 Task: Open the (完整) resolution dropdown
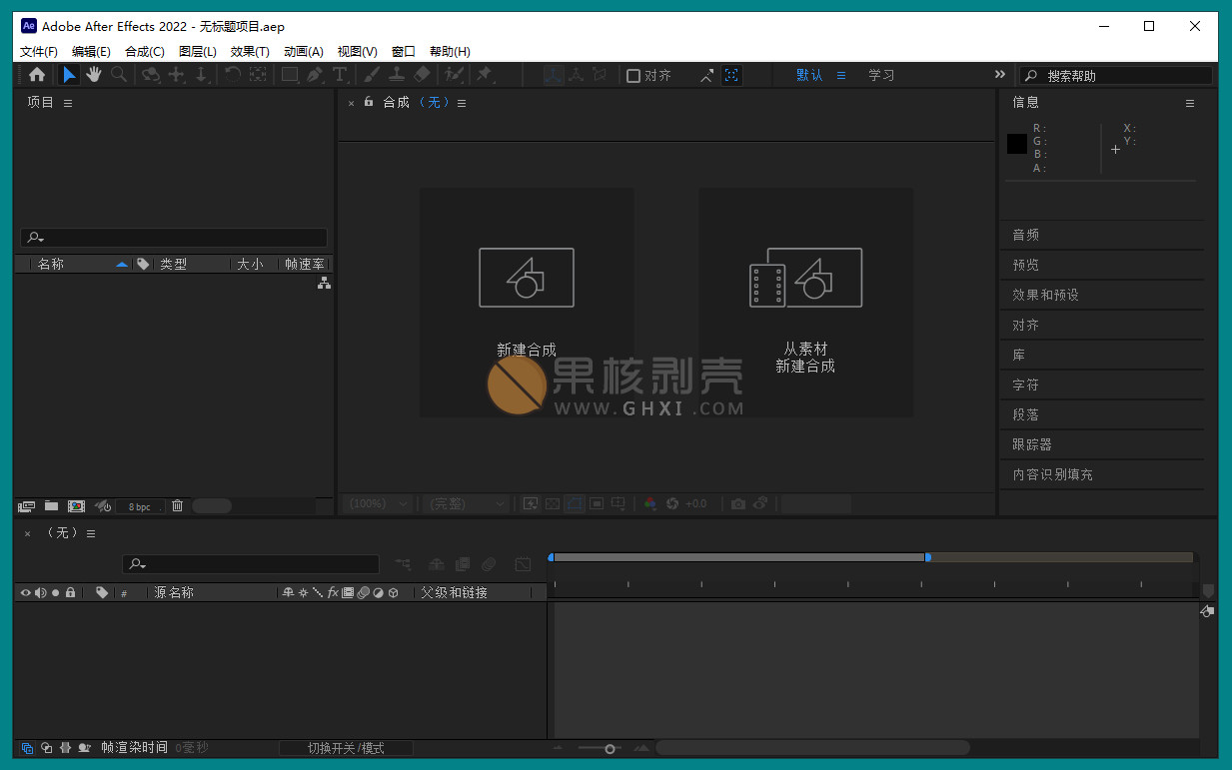click(x=466, y=504)
